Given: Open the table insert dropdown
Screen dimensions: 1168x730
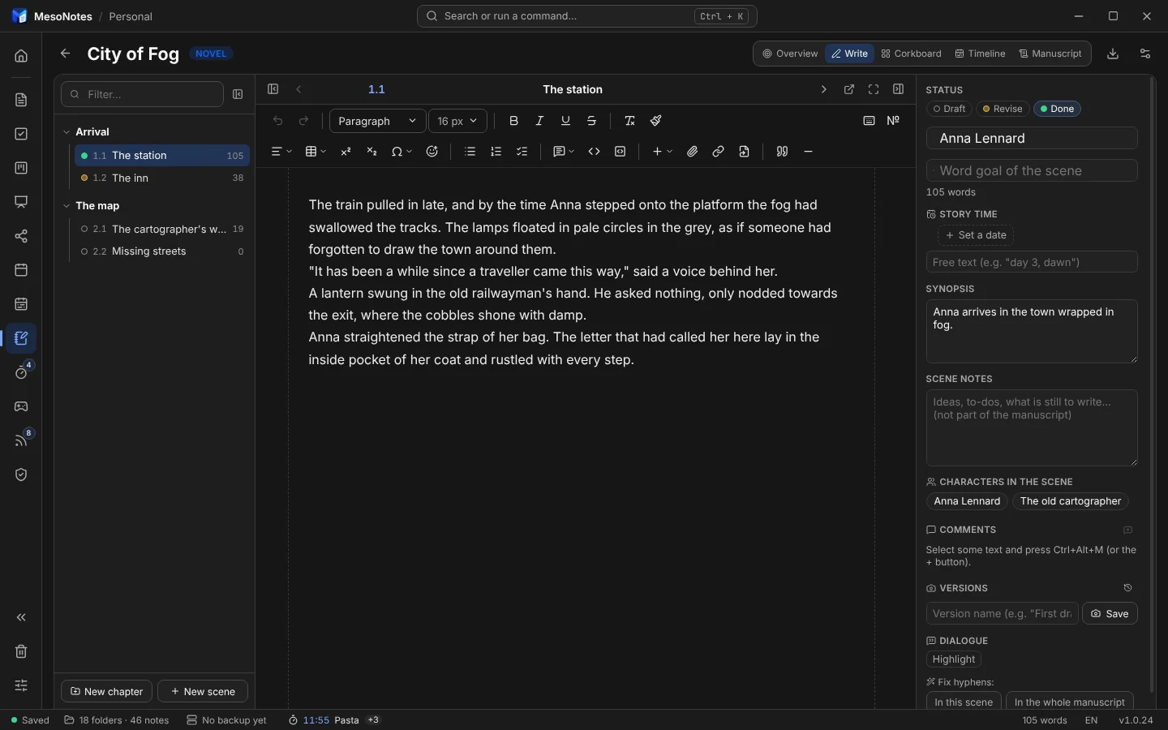Looking at the screenshot, I should point(316,152).
